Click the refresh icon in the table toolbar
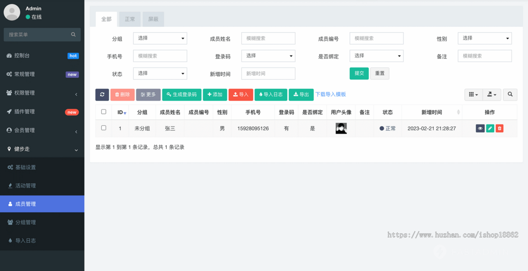This screenshot has width=528, height=271. point(102,95)
